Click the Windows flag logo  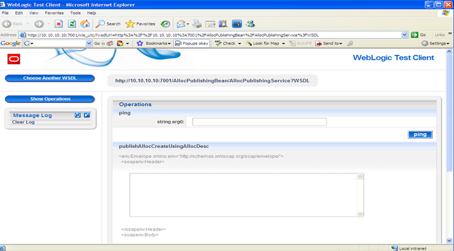click(445, 13)
